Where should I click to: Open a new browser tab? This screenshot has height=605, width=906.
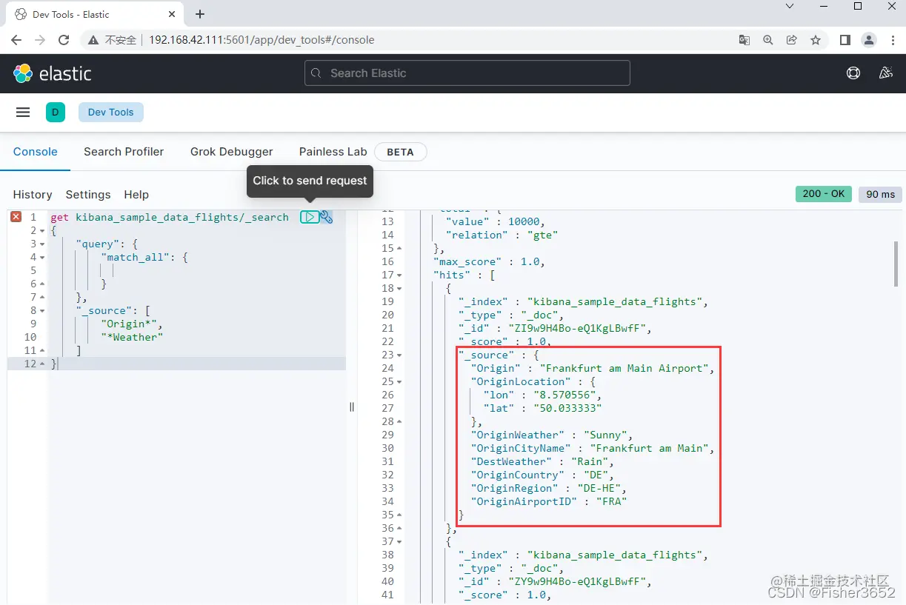[200, 14]
